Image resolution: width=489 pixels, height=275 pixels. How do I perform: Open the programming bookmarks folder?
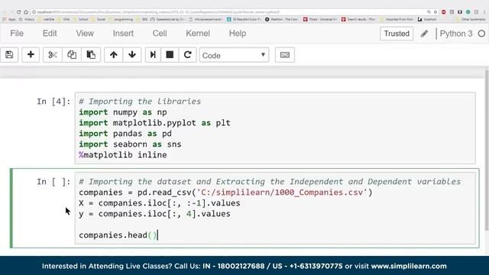[x=121, y=19]
